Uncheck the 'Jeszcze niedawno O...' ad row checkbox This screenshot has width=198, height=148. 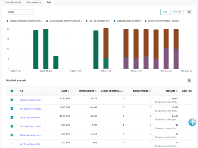pyautogui.click(x=12, y=100)
